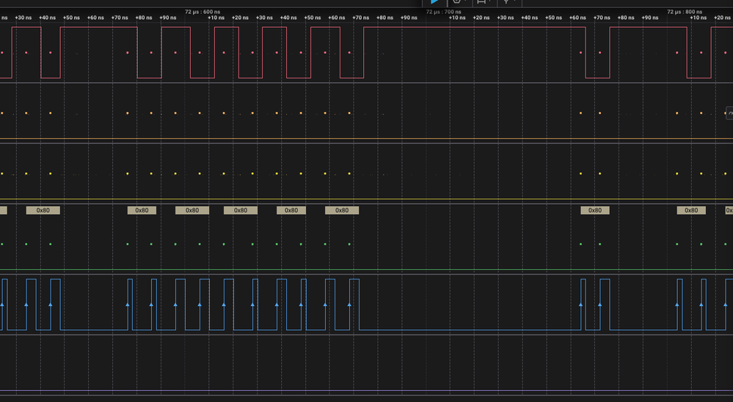Click the 72 µs : 700 ns time label
This screenshot has width=733, height=402.
tap(443, 12)
